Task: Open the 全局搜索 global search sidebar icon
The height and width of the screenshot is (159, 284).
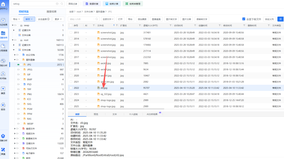Action: (3, 48)
